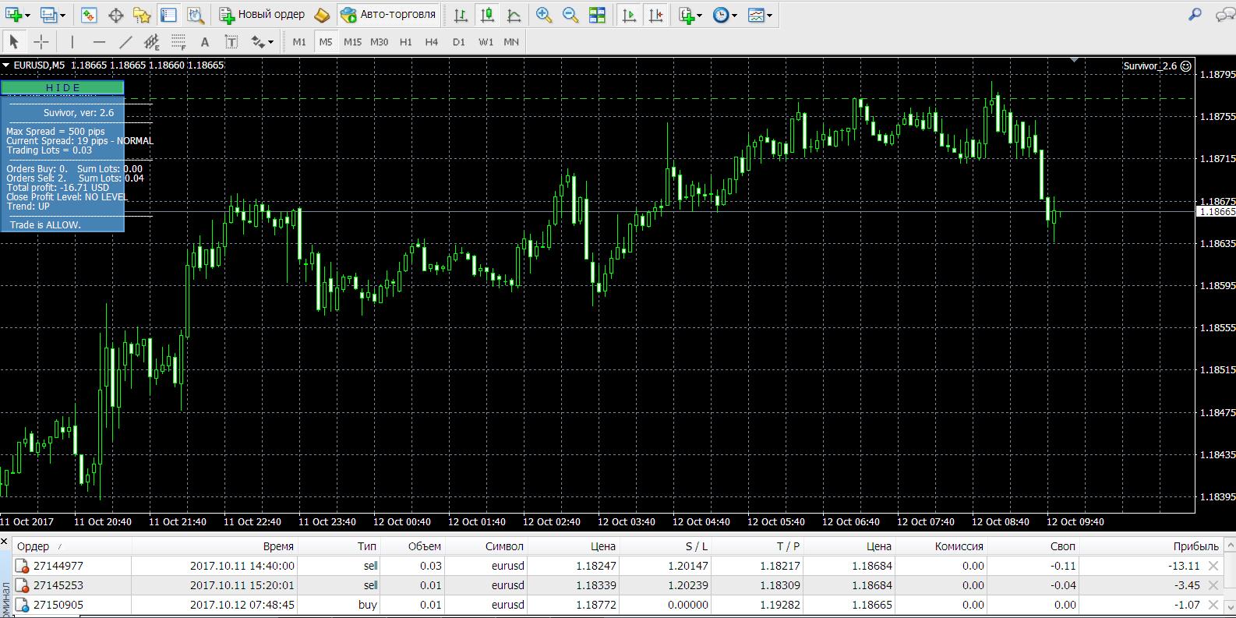Toggle the Chart Shift icon

(655, 14)
